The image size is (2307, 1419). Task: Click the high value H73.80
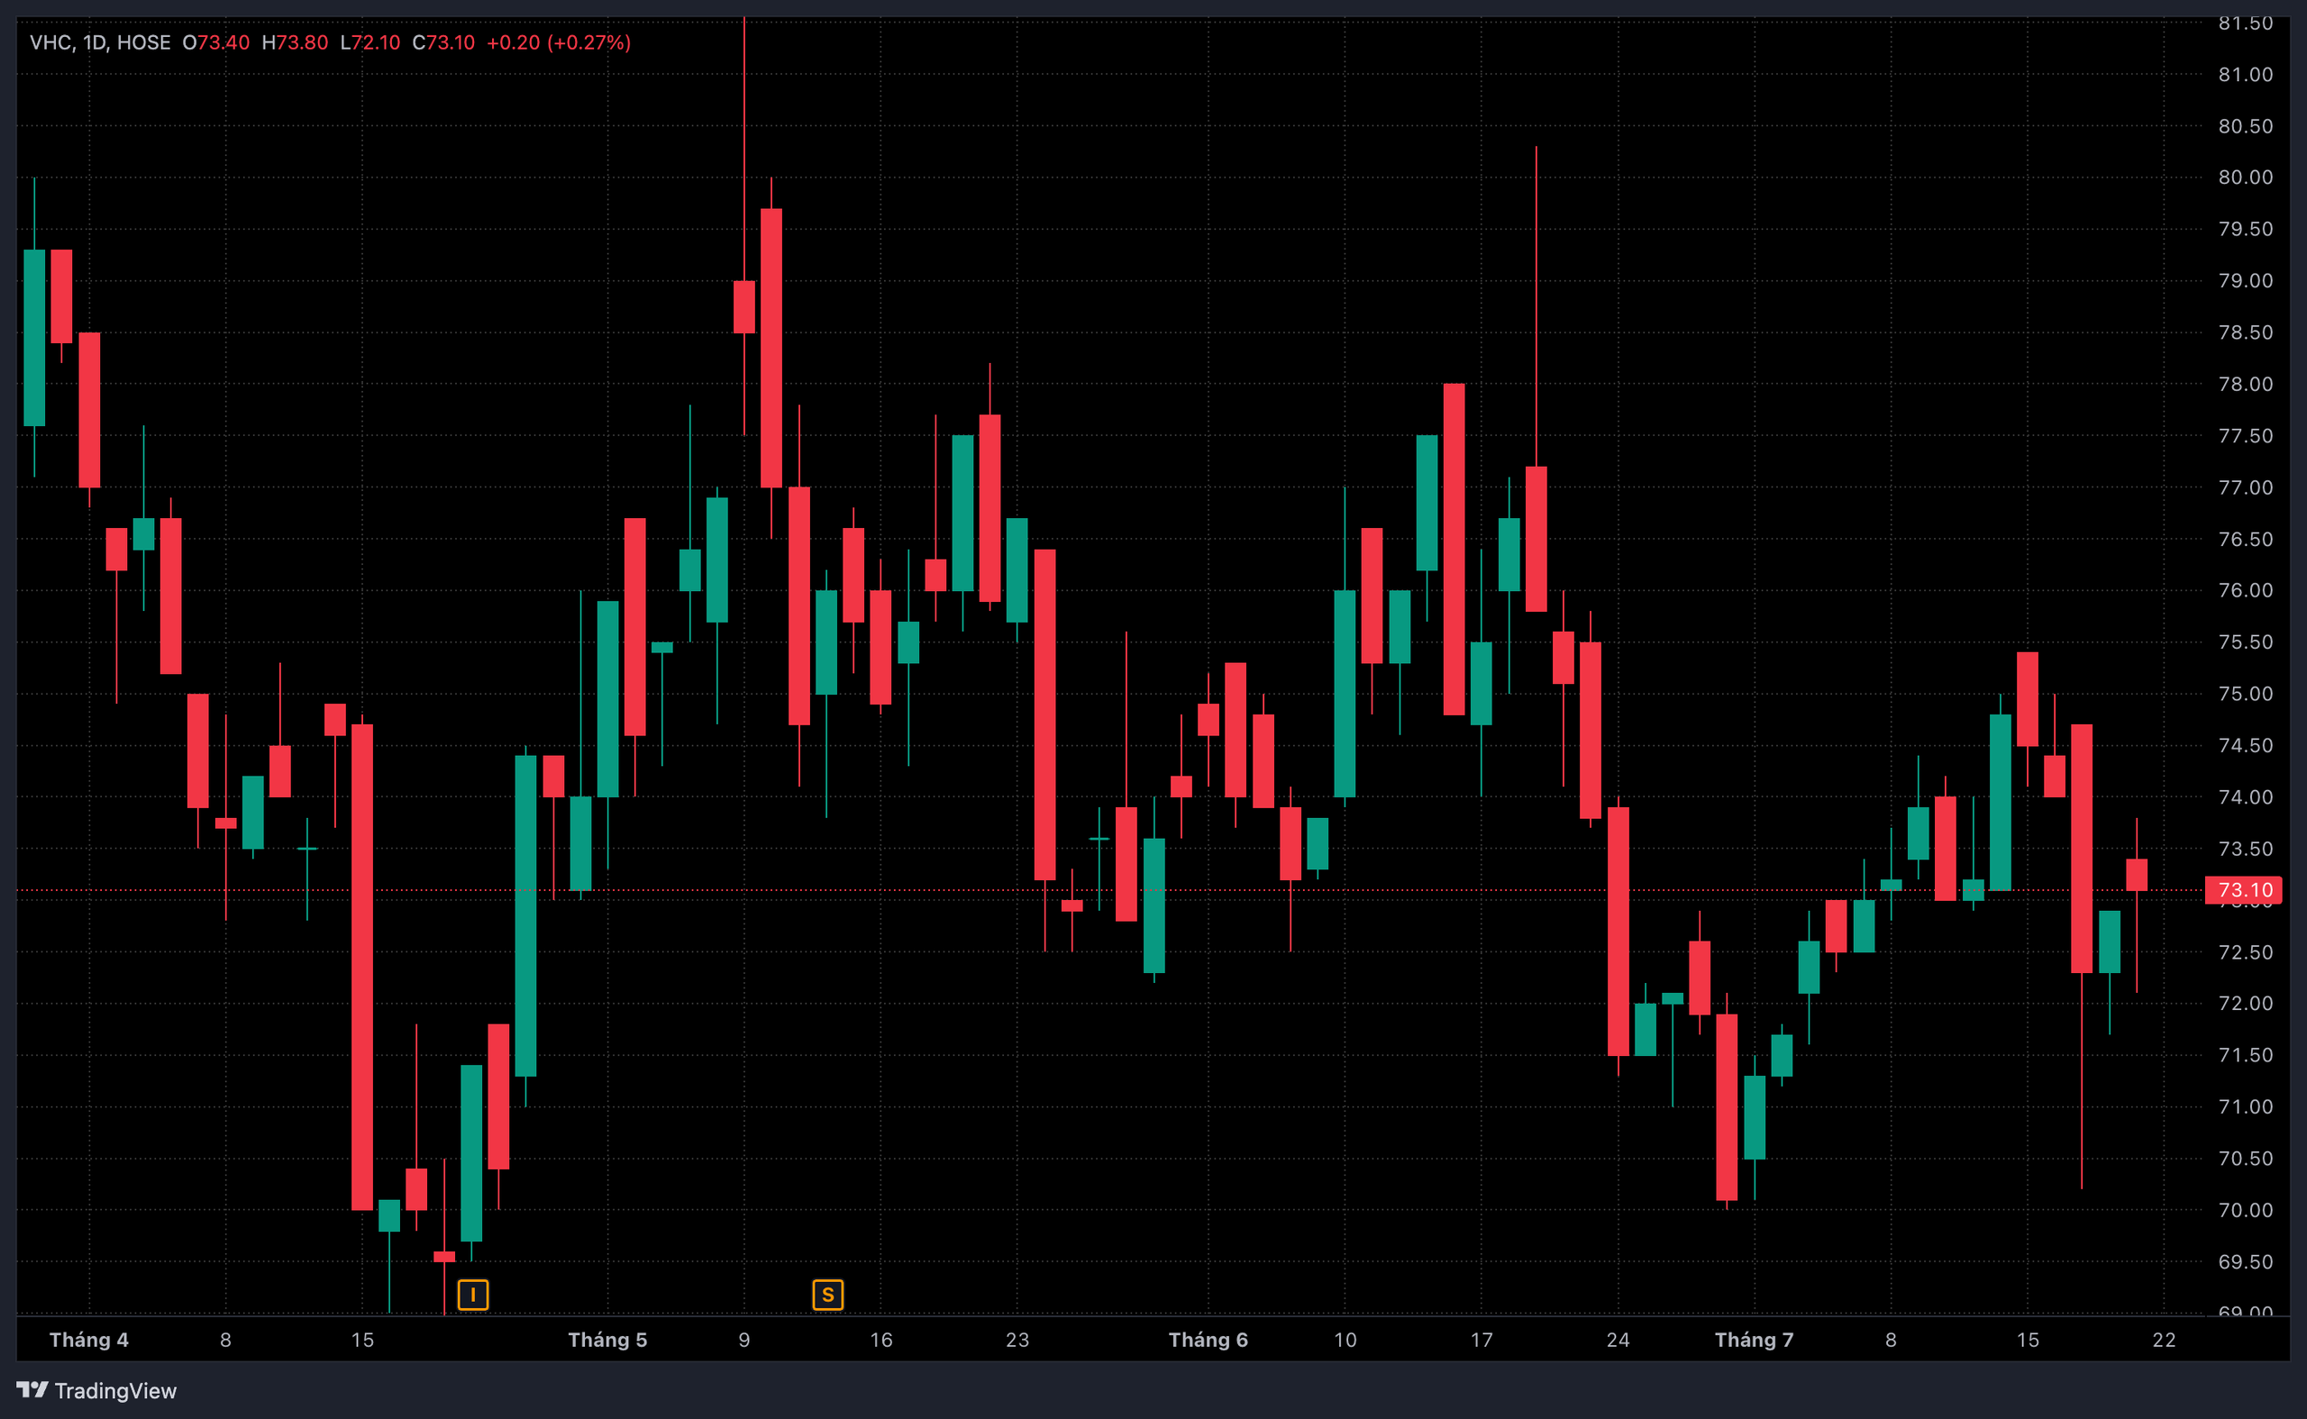tap(295, 42)
